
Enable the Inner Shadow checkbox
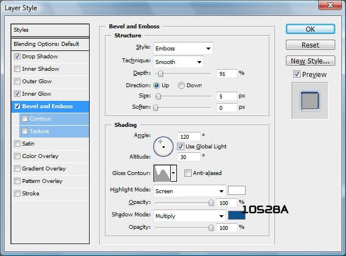18,69
